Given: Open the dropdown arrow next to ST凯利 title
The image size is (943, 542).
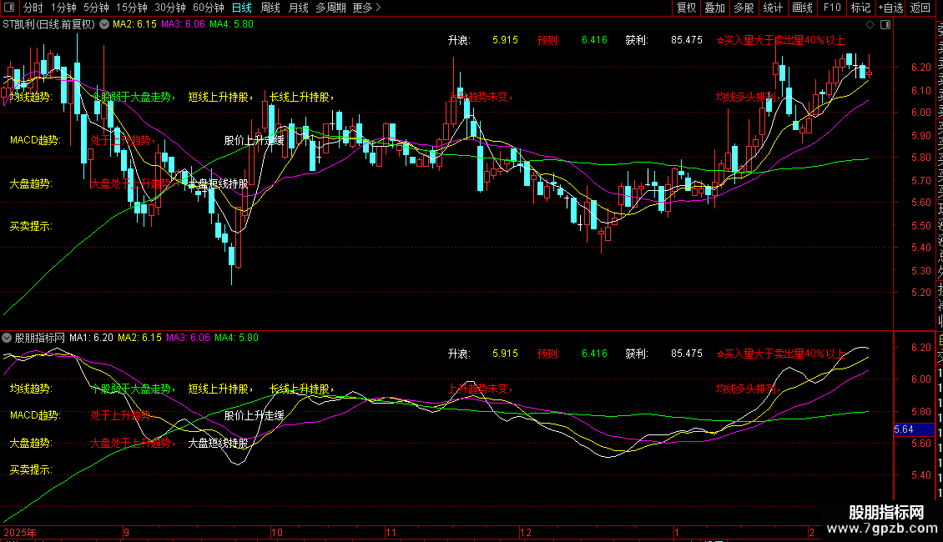Looking at the screenshot, I should pos(104,25).
